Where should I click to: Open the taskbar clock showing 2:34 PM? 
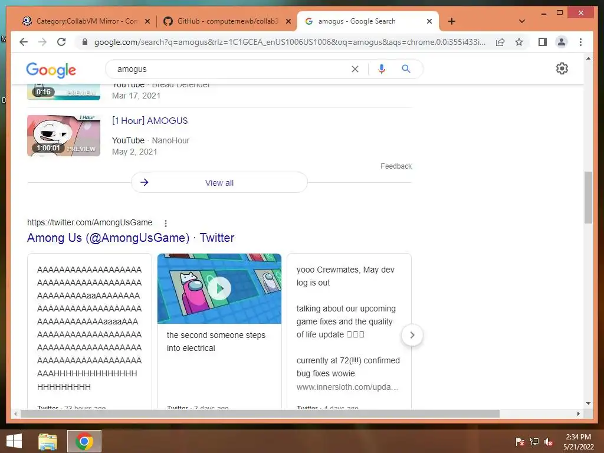578,442
